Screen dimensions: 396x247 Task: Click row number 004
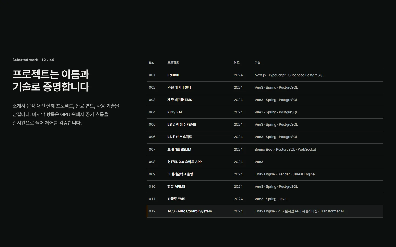tap(152, 112)
